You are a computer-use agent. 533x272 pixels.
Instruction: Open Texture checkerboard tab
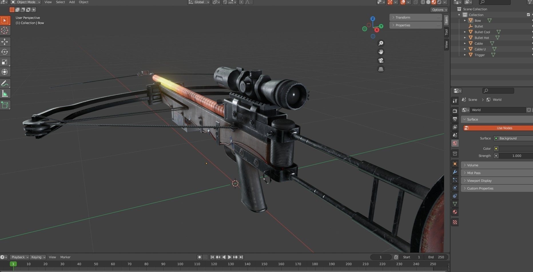pyautogui.click(x=455, y=222)
